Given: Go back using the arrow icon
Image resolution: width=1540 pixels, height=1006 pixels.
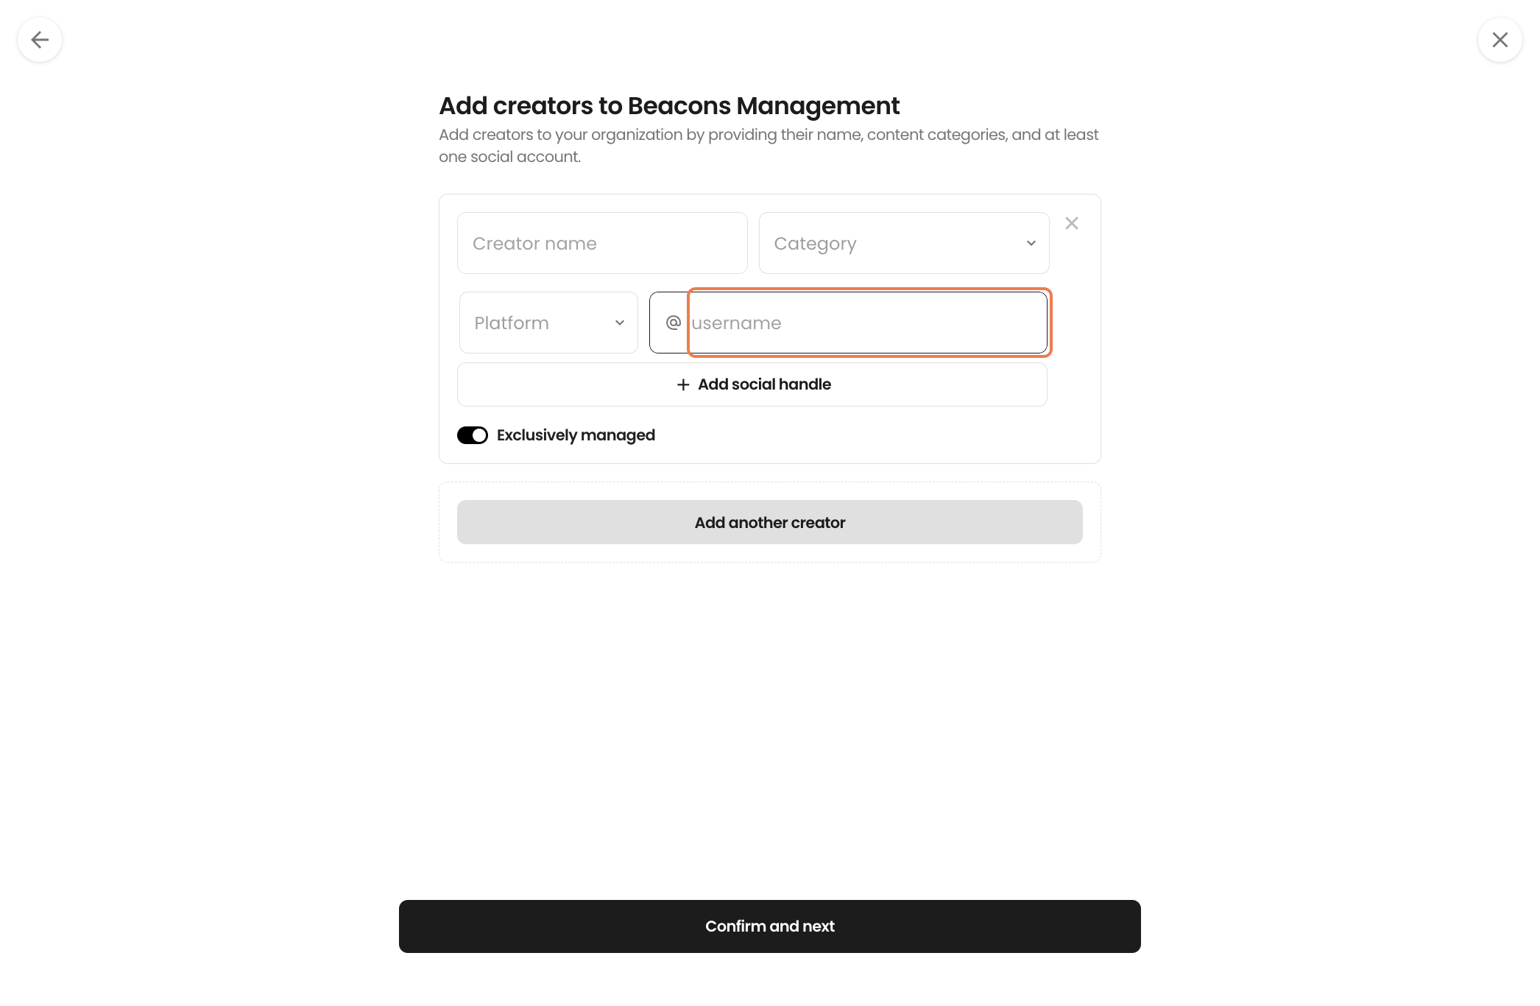Looking at the screenshot, I should [40, 40].
